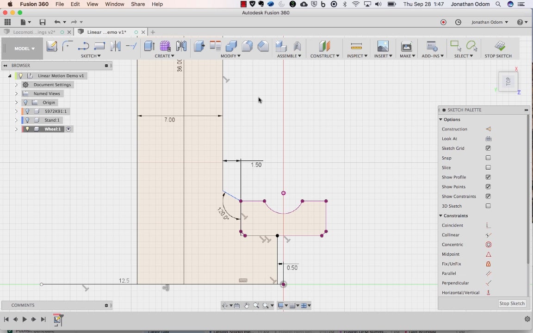Switch to the Locomoti...ings v2 tab
The width and height of the screenshot is (533, 333).
pos(34,32)
